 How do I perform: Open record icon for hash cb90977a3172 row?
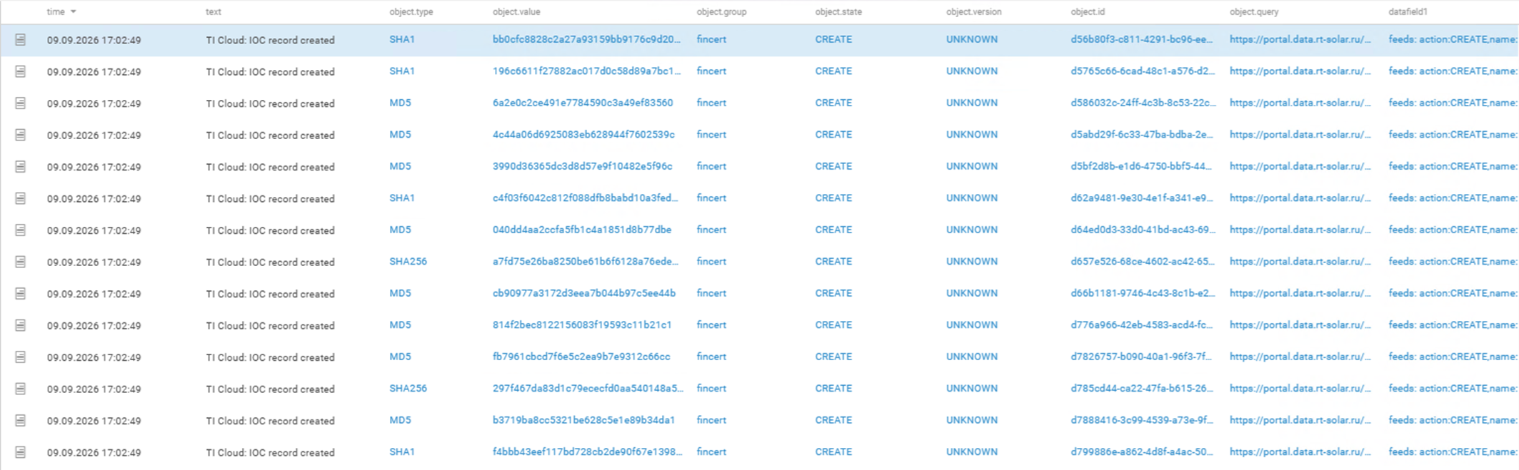click(x=21, y=294)
